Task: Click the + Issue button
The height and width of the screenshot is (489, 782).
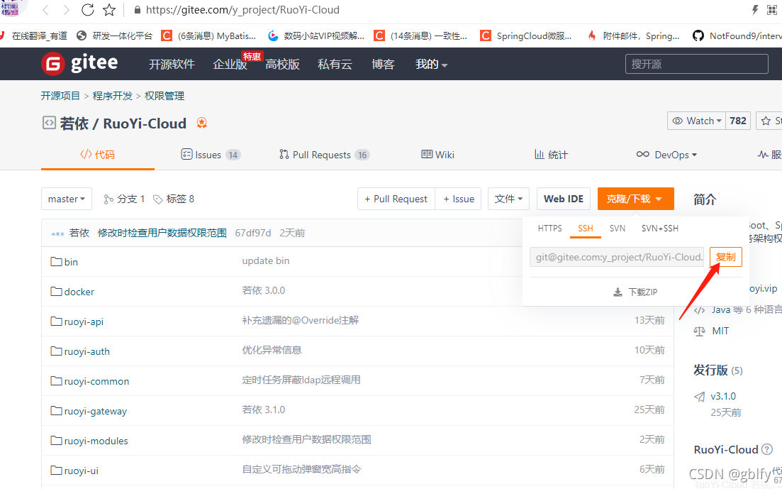Action: pos(458,199)
